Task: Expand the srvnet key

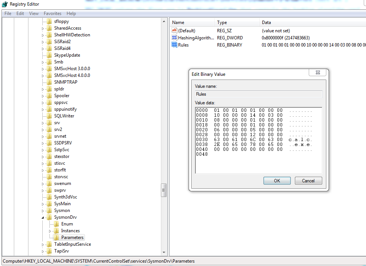Action: pos(43,137)
